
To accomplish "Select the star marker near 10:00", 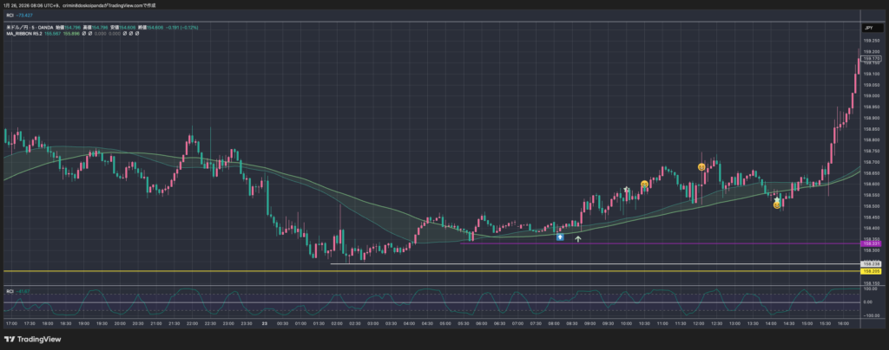I will click(626, 190).
